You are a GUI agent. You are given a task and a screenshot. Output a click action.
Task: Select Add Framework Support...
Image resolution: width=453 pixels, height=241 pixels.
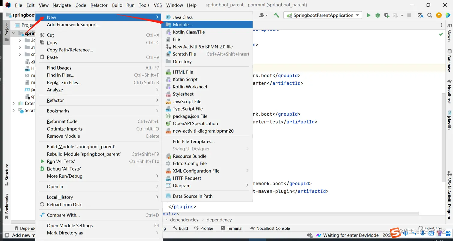click(99, 24)
